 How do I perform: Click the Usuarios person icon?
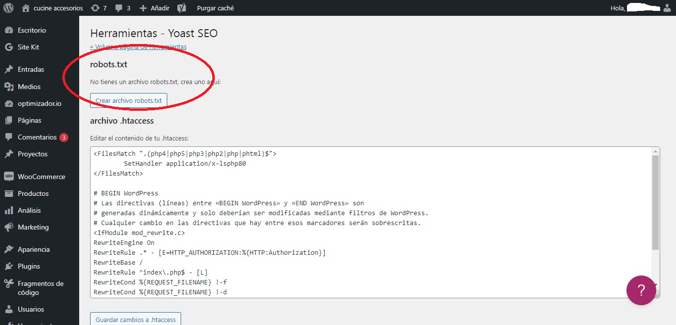point(8,309)
